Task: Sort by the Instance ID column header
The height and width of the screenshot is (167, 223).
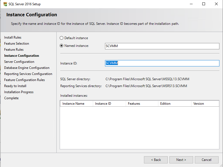Action: 109,104
